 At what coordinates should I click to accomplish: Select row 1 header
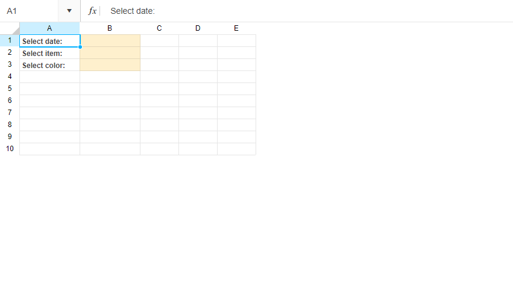pos(10,40)
